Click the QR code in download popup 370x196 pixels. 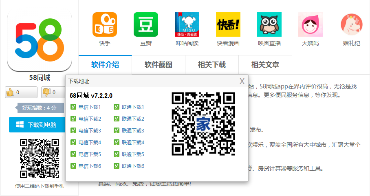(x=203, y=124)
